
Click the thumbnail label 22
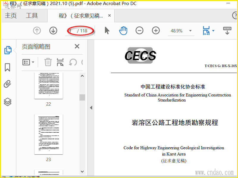point(48,104)
